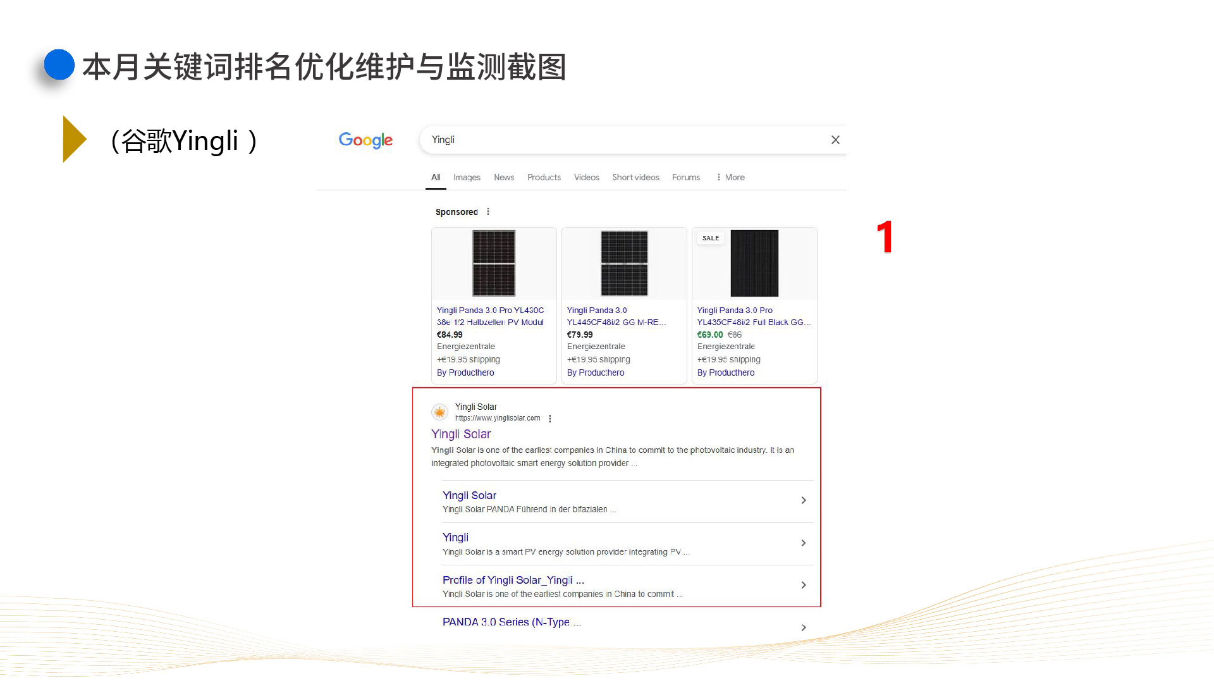Expand the PANDA 3.0 Series chevron
The height and width of the screenshot is (683, 1214).
[804, 627]
